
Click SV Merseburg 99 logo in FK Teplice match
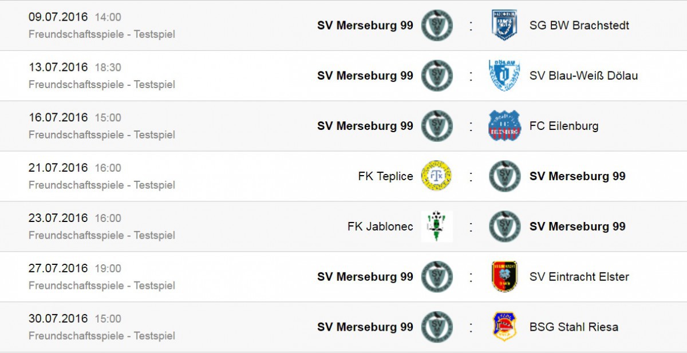coord(504,176)
